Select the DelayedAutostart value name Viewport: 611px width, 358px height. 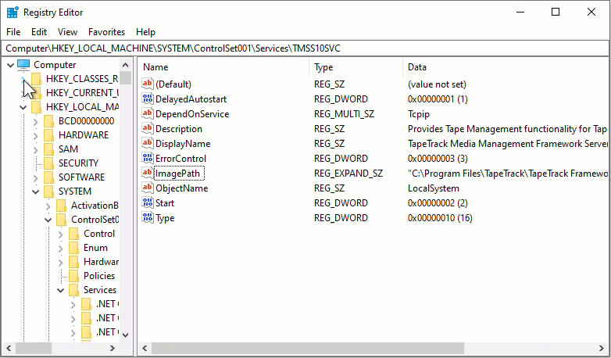(x=191, y=99)
